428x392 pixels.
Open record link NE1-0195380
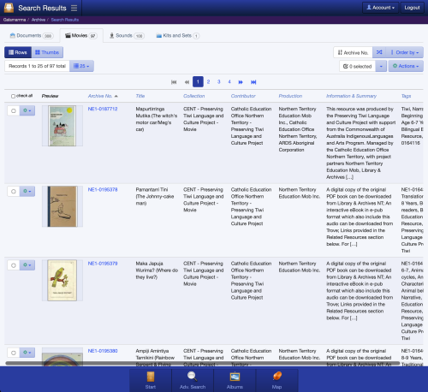(x=103, y=351)
